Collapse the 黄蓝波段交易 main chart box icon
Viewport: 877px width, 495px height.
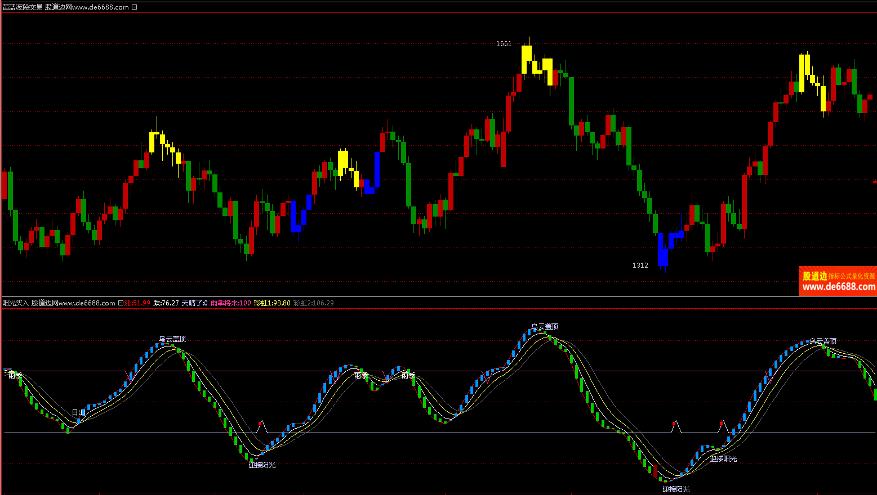134,7
